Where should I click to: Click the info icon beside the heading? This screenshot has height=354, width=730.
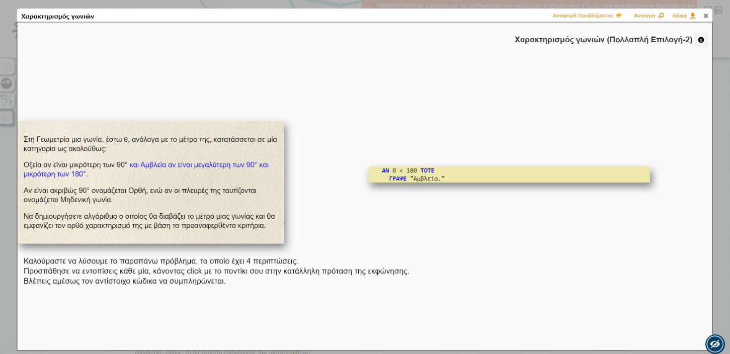coord(701,40)
